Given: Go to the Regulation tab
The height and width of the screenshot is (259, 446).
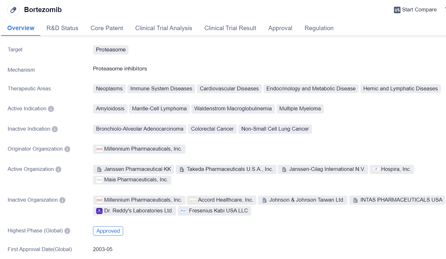Looking at the screenshot, I should pyautogui.click(x=319, y=28).
